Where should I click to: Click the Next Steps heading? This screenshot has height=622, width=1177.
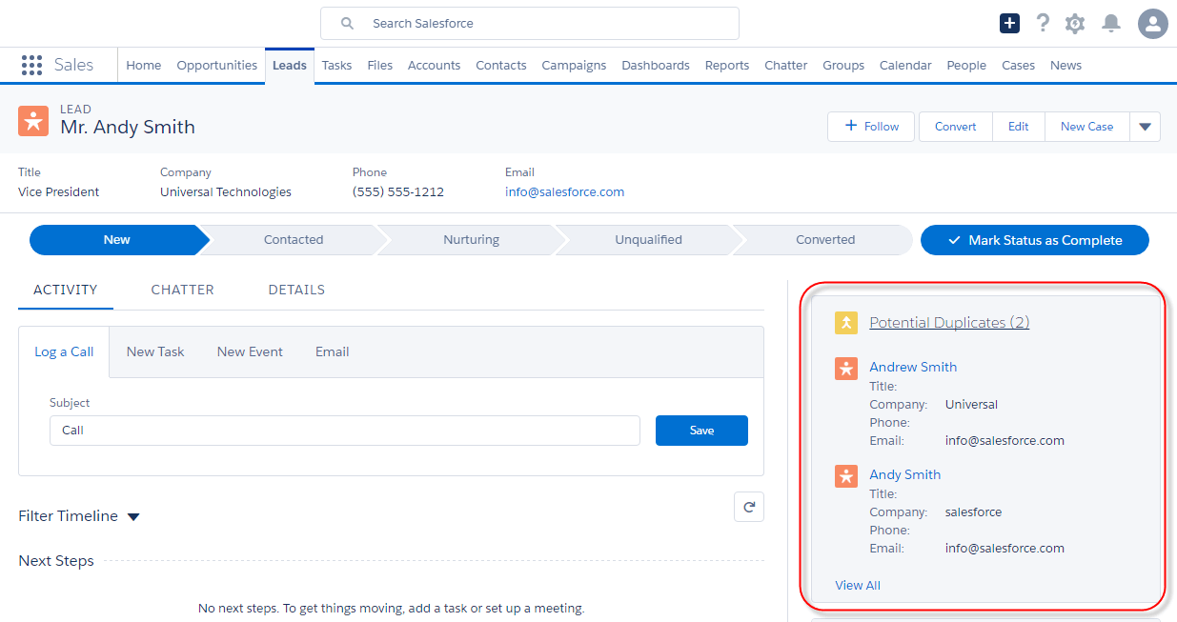click(x=56, y=561)
